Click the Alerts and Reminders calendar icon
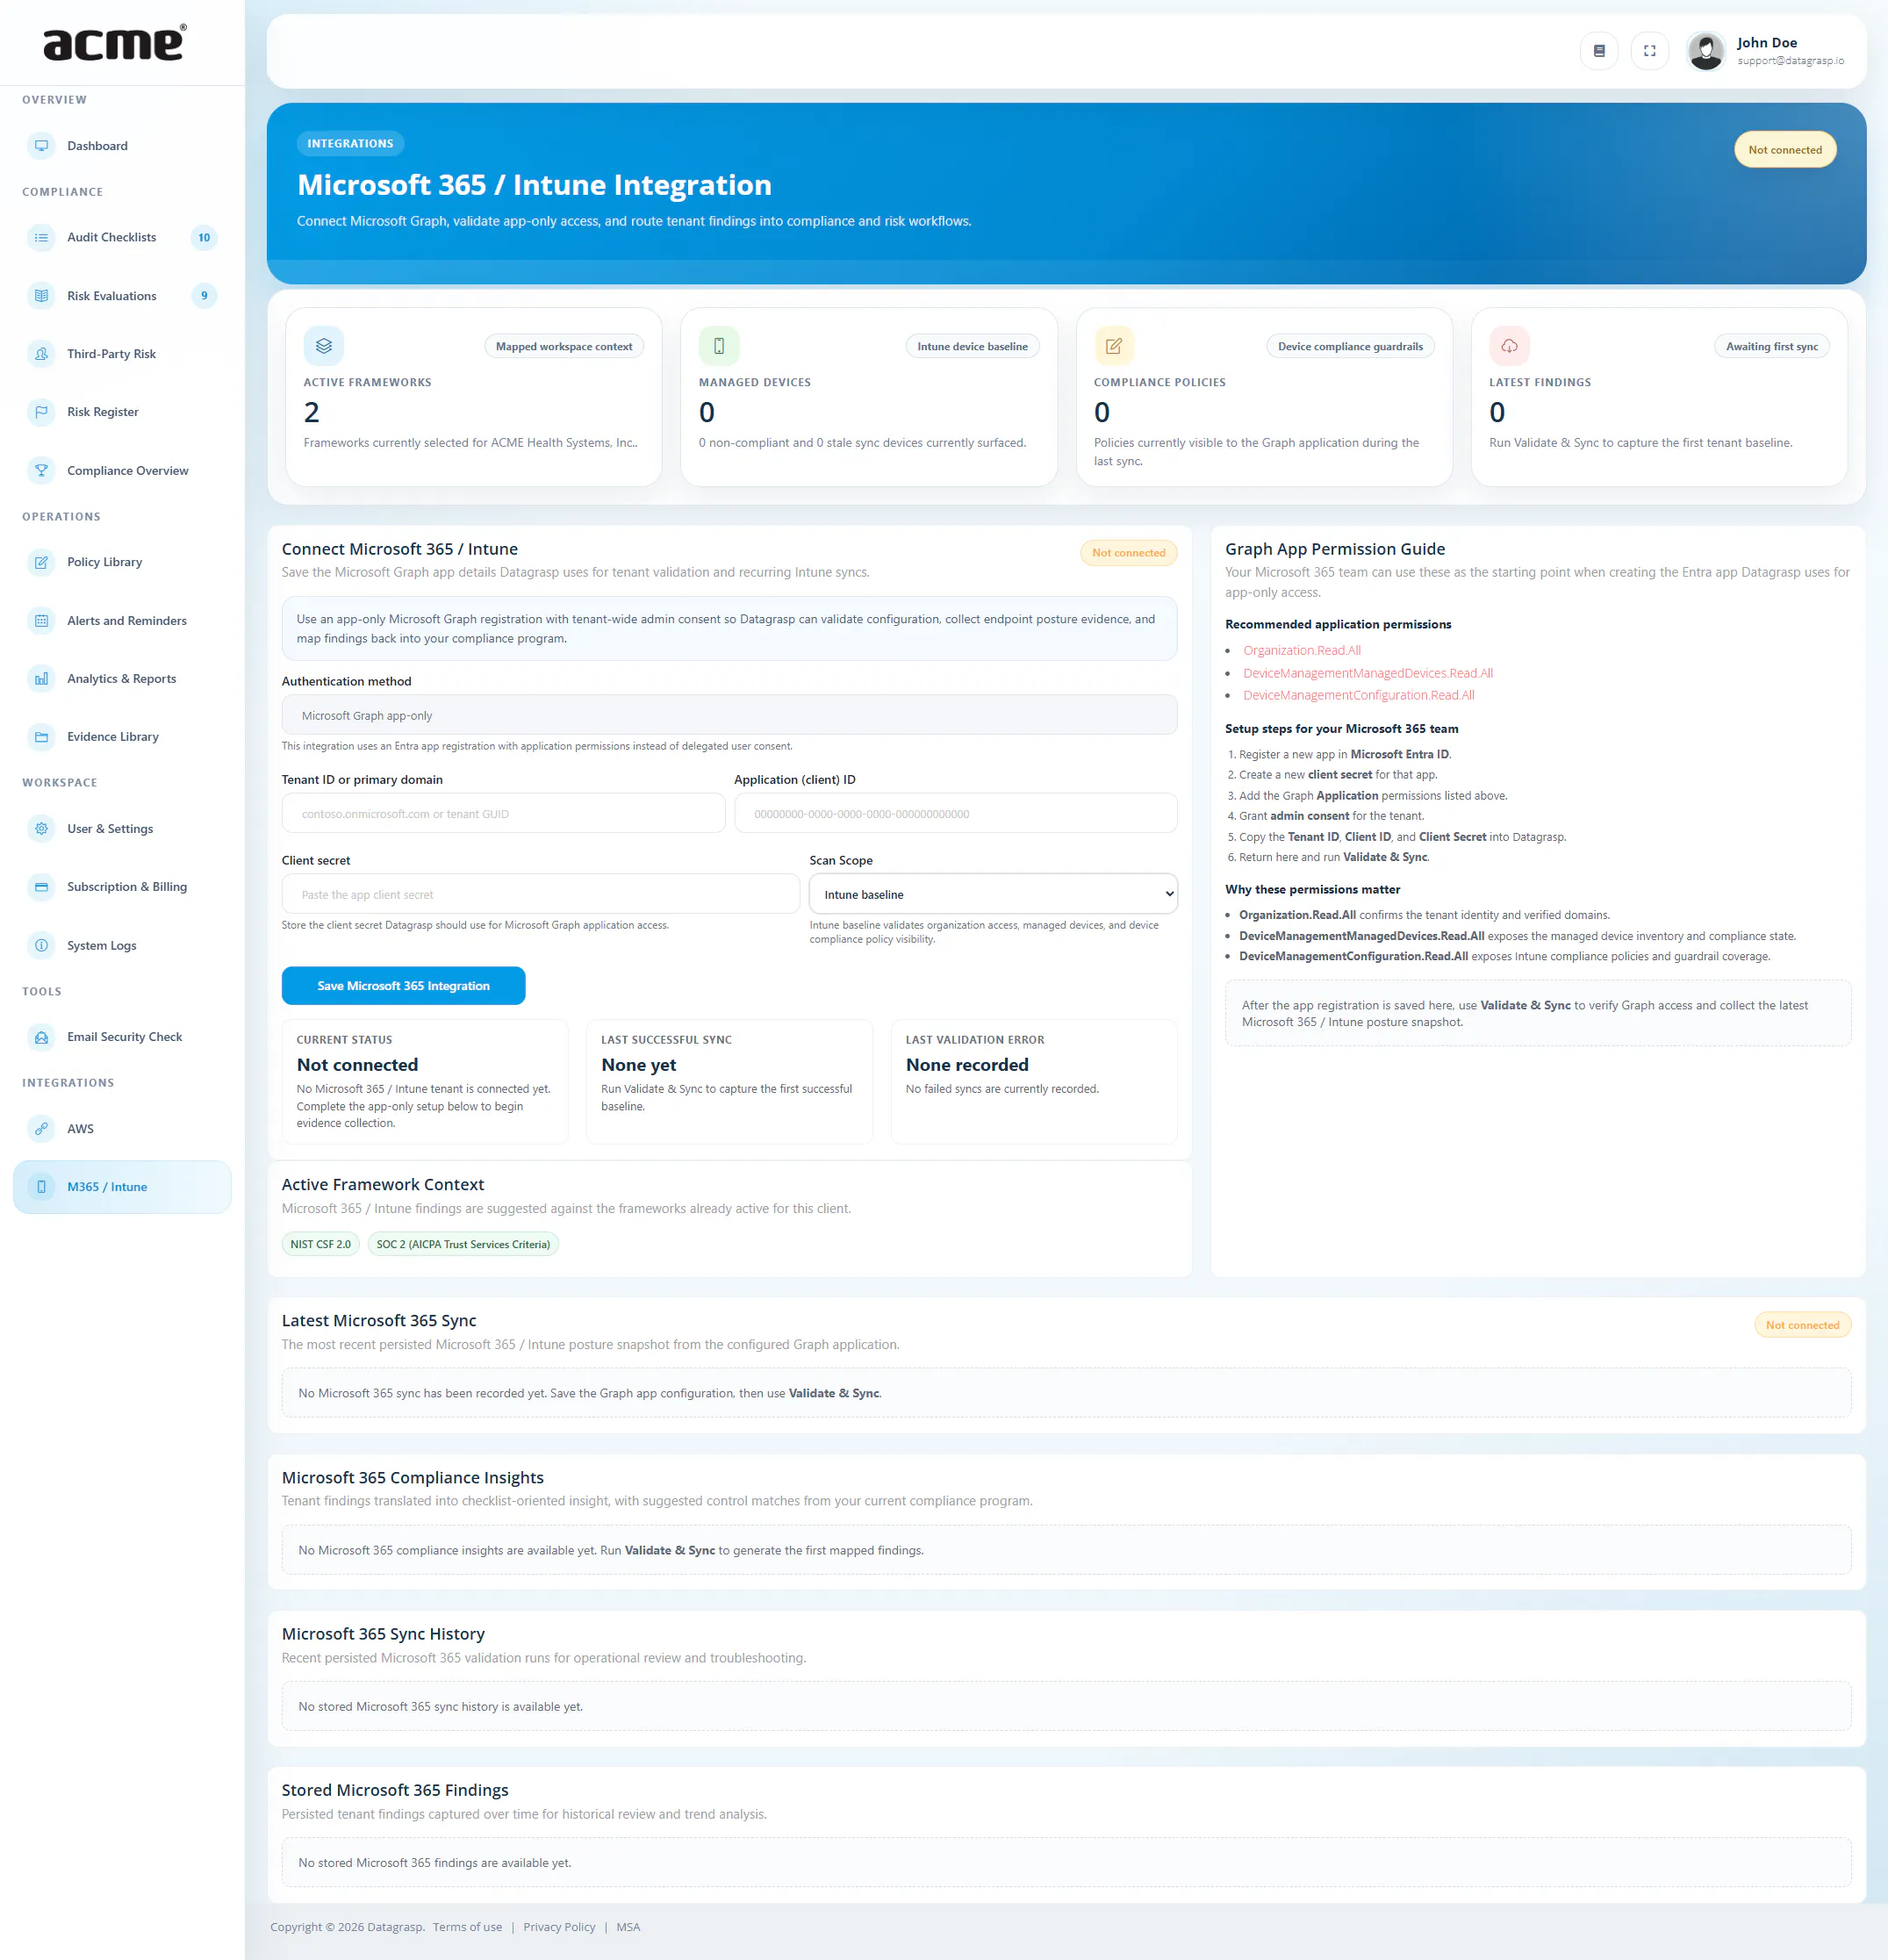The width and height of the screenshot is (1888, 1960). click(x=41, y=621)
